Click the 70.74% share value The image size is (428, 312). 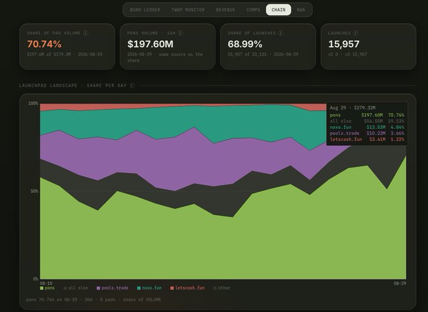pos(44,44)
